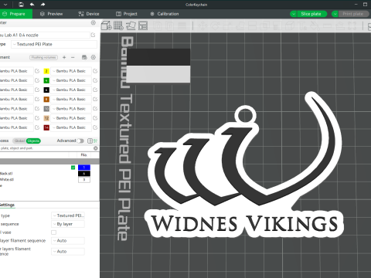Click the Redo arrow icon
The width and height of the screenshot is (371, 278).
point(43,5)
